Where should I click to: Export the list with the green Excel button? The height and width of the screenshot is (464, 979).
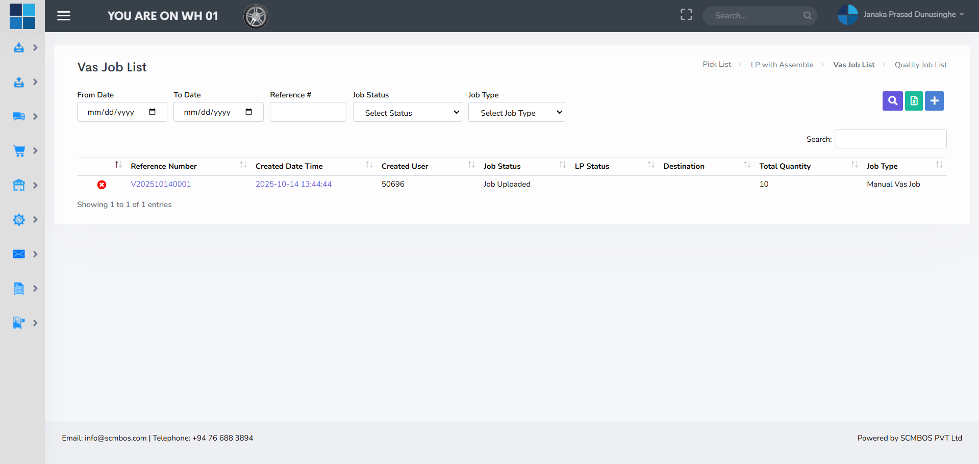tap(914, 101)
